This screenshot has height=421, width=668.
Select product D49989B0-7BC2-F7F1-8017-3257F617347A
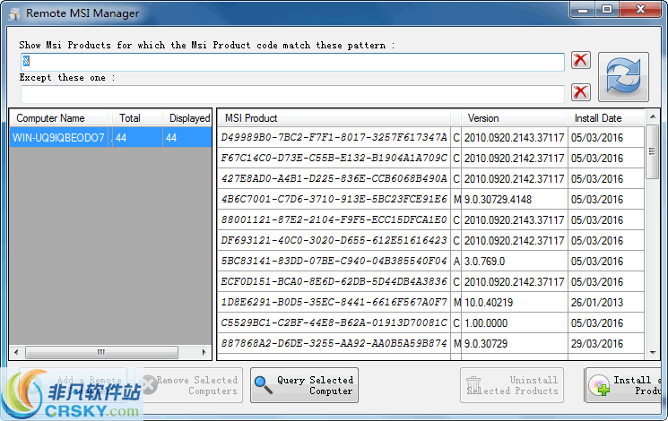[334, 137]
